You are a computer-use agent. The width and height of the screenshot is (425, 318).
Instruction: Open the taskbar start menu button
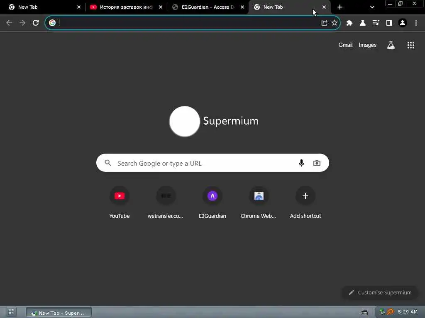point(11,312)
